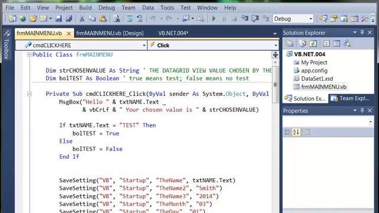
Task: Open the Help menu
Action: [230, 8]
